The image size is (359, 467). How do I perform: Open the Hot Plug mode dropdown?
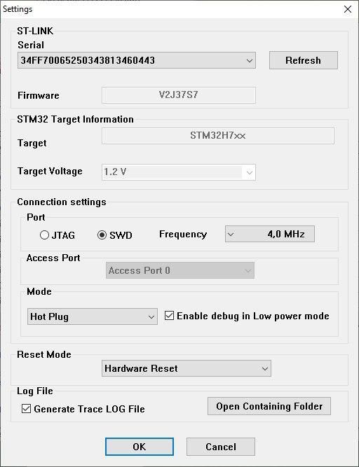[x=92, y=316]
